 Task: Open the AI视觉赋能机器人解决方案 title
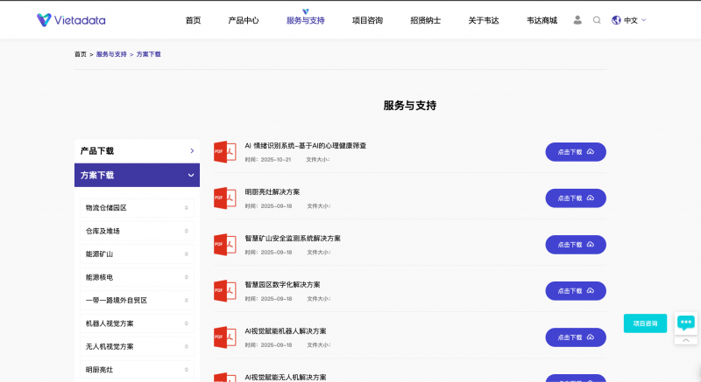[x=285, y=331]
